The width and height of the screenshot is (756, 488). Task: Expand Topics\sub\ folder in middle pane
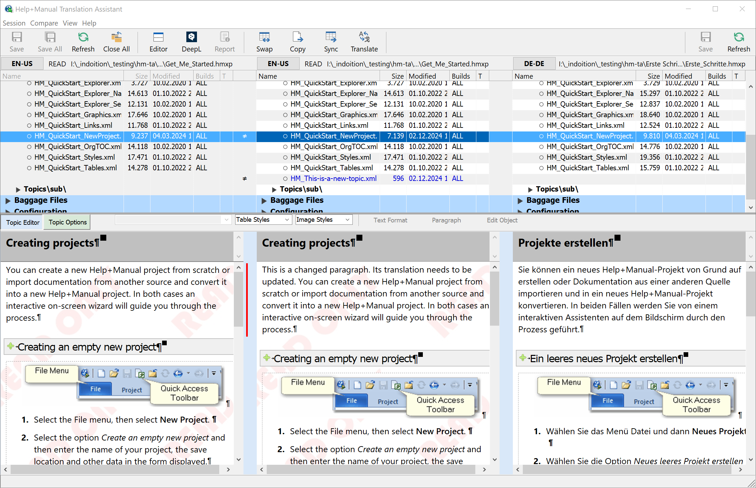point(274,190)
